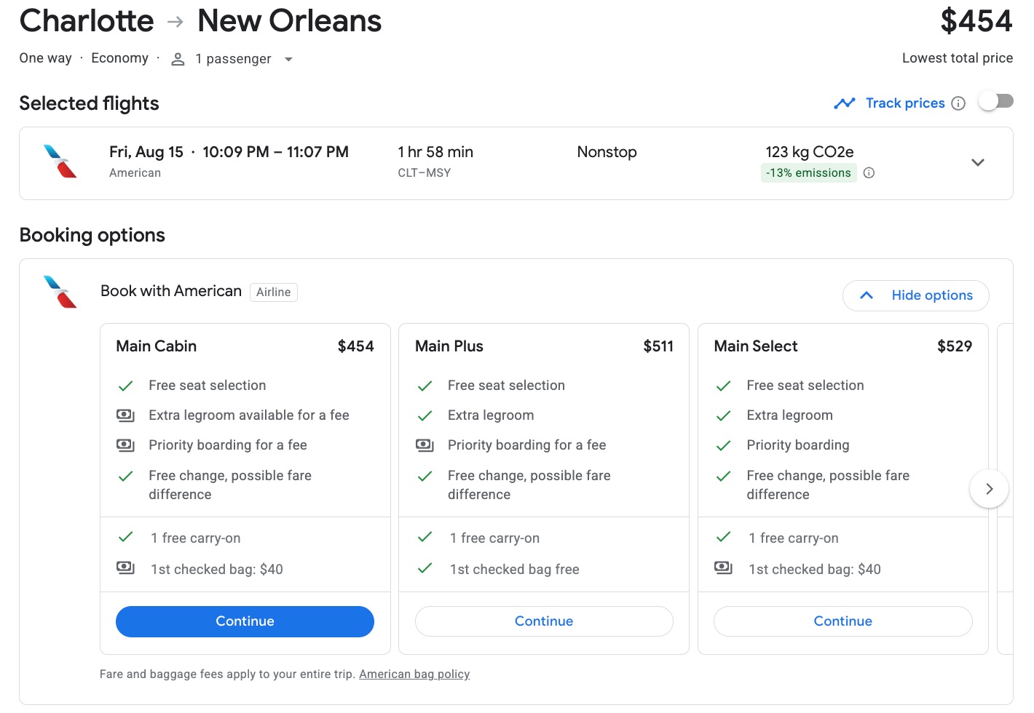Click the checkmark beside Main Plus 1st checked bag free
The image size is (1034, 713).
tap(425, 567)
